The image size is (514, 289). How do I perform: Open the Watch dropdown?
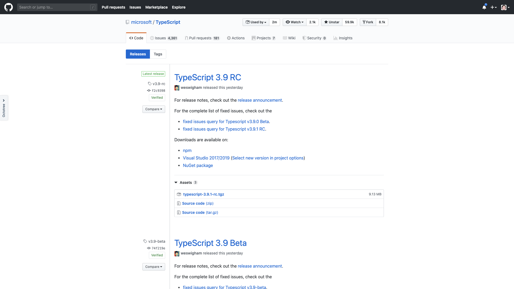click(x=294, y=22)
